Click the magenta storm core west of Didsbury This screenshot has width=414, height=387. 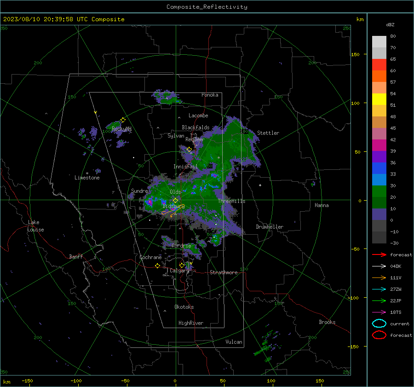149,202
